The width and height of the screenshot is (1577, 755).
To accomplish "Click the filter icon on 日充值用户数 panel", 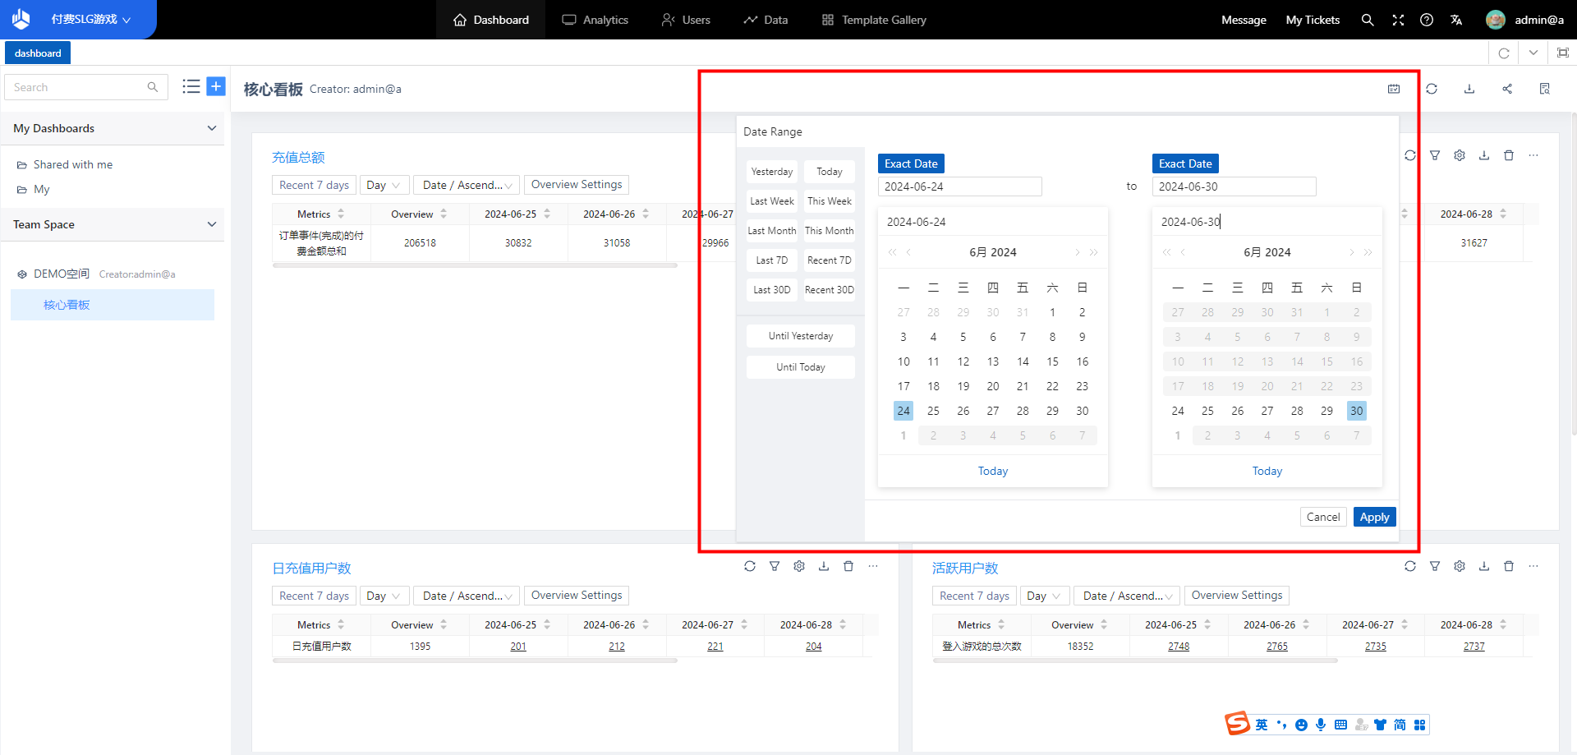I will point(775,566).
